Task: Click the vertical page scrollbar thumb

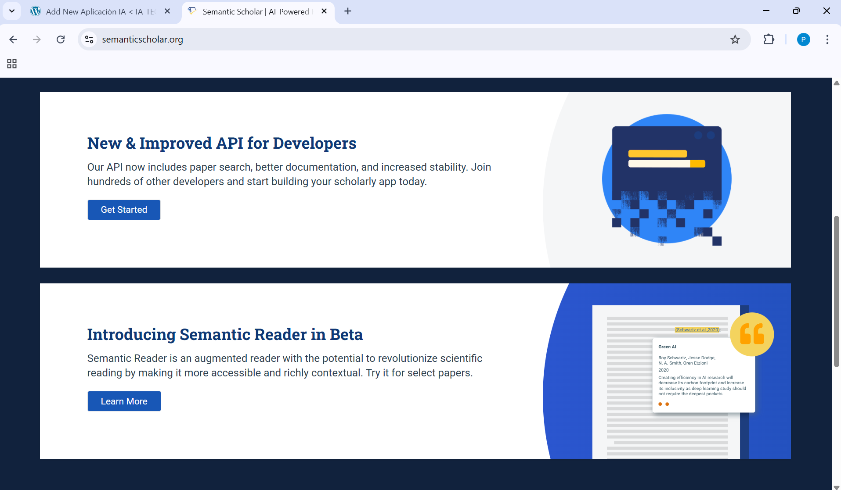Action: click(836, 291)
